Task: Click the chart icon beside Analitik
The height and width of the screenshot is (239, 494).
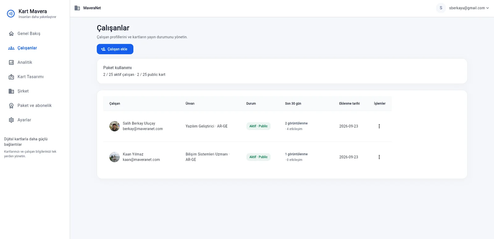Action: (x=11, y=62)
